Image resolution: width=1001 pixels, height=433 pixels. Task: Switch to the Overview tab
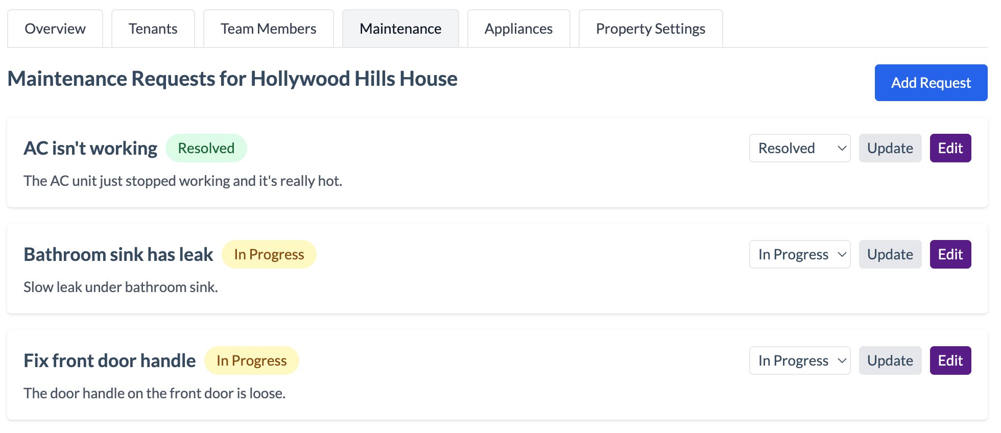click(55, 29)
